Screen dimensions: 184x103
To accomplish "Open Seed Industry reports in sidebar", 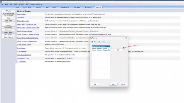I will [8, 35].
